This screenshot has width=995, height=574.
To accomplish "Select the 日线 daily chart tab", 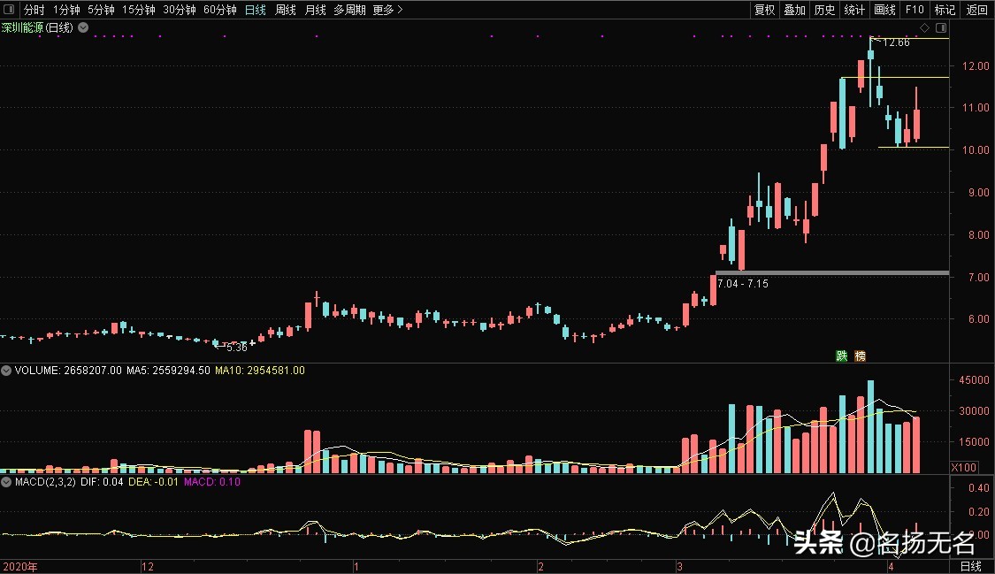I will click(255, 10).
